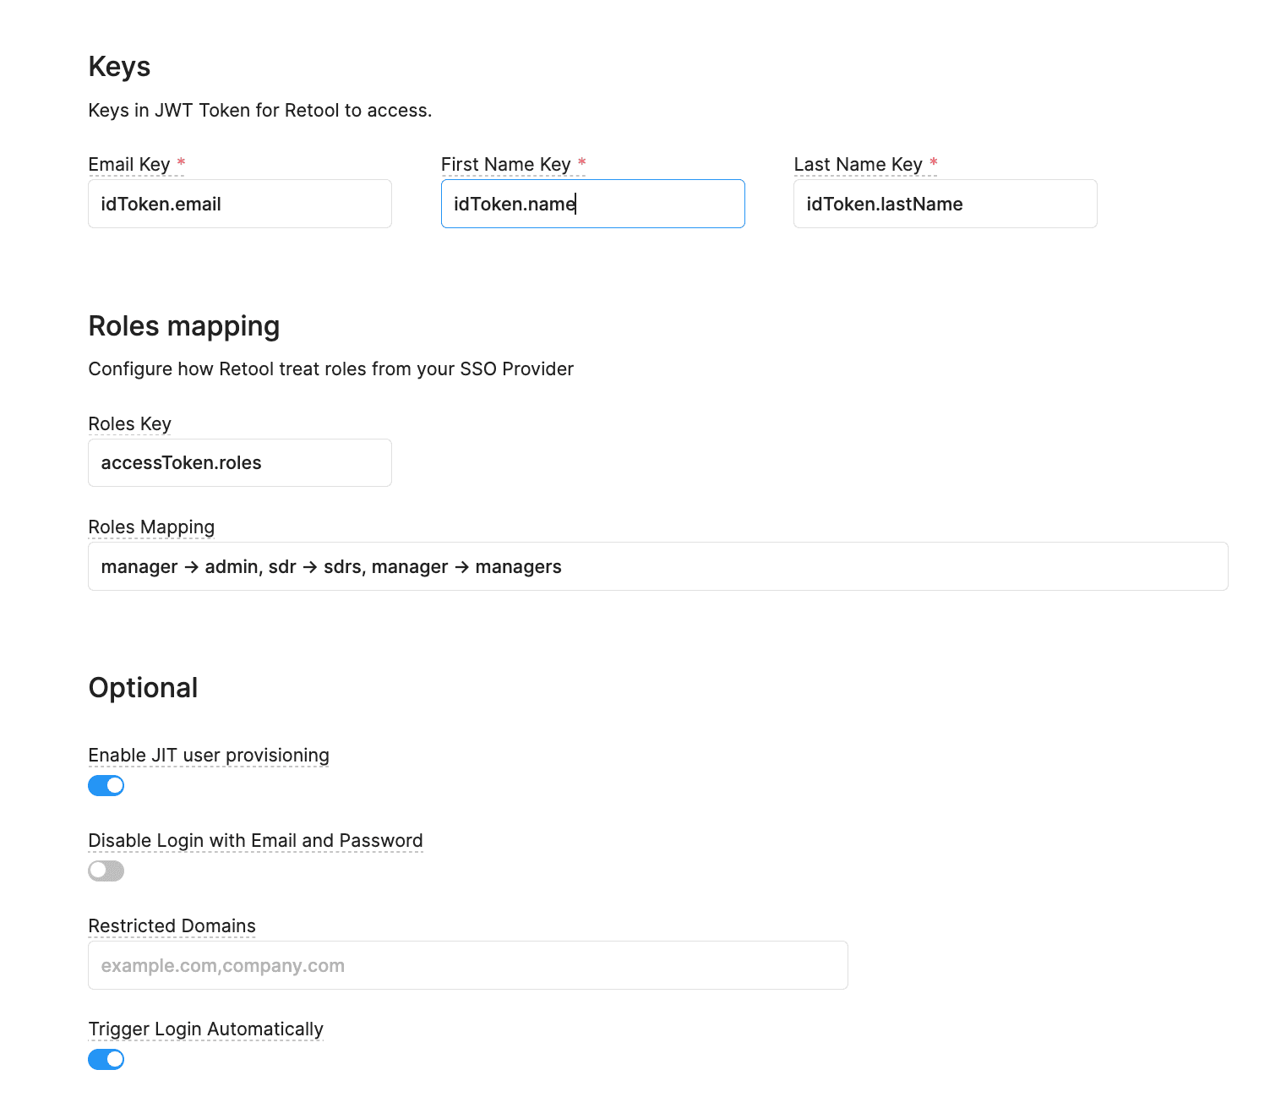Image resolution: width=1281 pixels, height=1119 pixels.
Task: Click the Last Name Key label
Action: tap(859, 164)
